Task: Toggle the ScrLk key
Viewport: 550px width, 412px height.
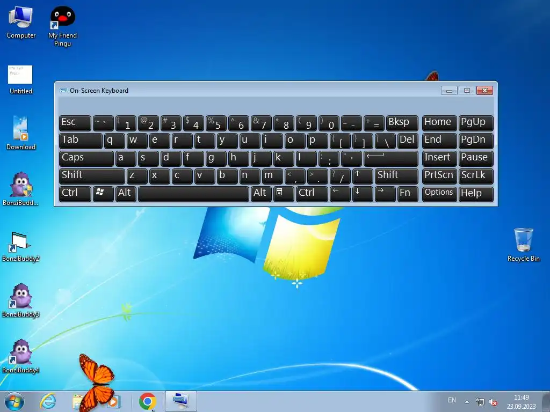Action: (476, 176)
